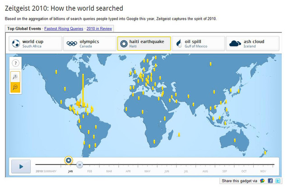Zoom out on the map
This screenshot has width=289, height=192.
[15, 87]
